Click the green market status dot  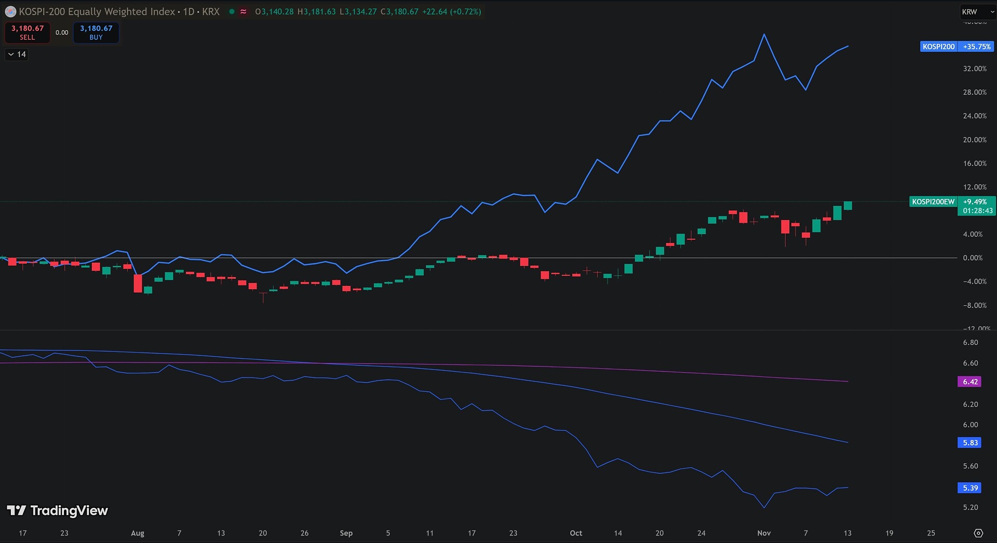(x=232, y=11)
